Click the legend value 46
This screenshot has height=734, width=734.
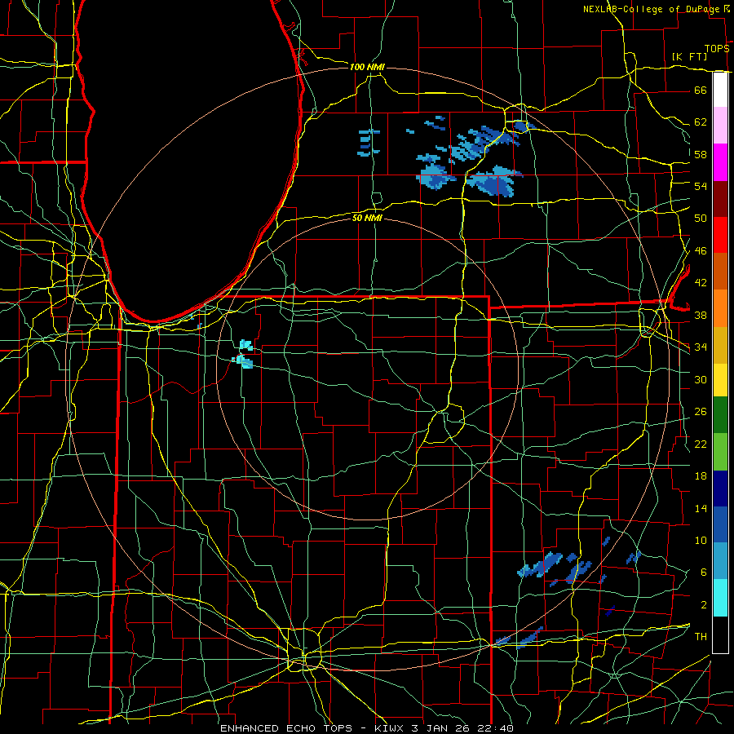coord(701,251)
